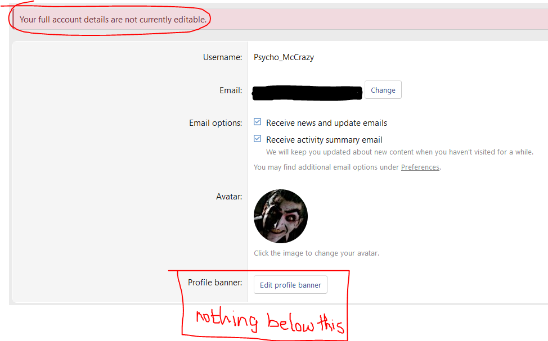Click the red handwritten 'nothing below this' note

[x=269, y=322]
